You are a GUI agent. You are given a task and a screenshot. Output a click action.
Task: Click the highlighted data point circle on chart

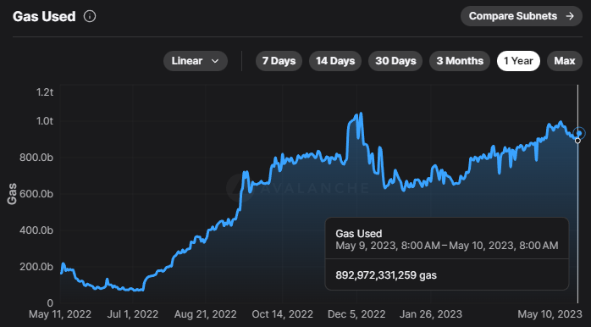[579, 133]
